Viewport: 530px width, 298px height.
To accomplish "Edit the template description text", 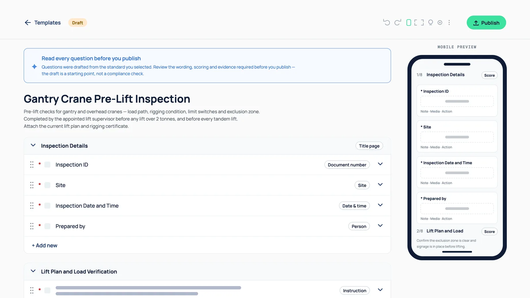I will pyautogui.click(x=142, y=119).
